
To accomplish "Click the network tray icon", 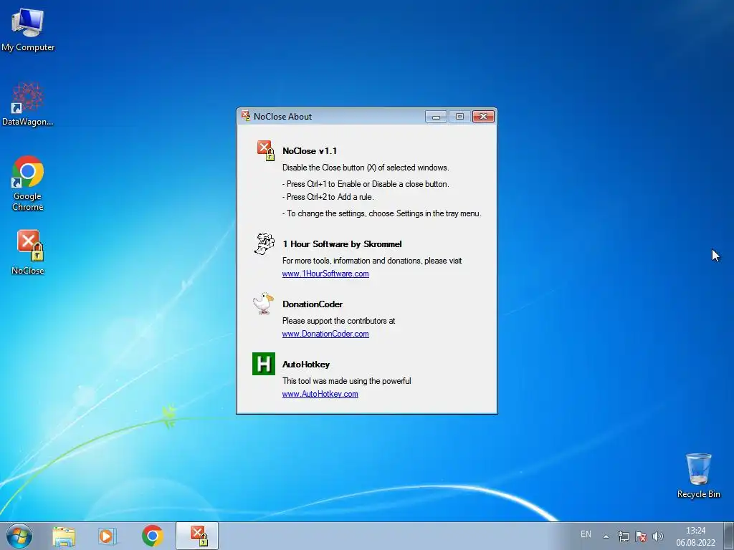I will click(623, 536).
